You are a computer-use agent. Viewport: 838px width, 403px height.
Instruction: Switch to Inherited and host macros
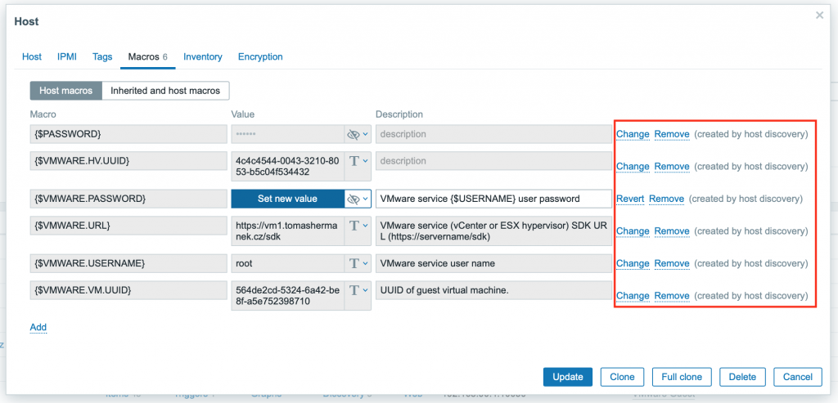(x=166, y=91)
